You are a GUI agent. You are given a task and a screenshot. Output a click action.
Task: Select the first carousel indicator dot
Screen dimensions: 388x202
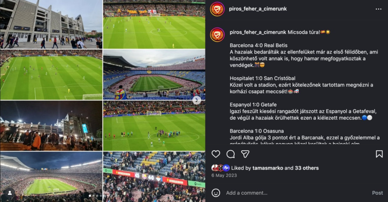(90, 195)
